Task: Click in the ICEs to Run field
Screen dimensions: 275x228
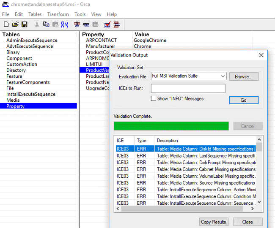Action: [188, 88]
